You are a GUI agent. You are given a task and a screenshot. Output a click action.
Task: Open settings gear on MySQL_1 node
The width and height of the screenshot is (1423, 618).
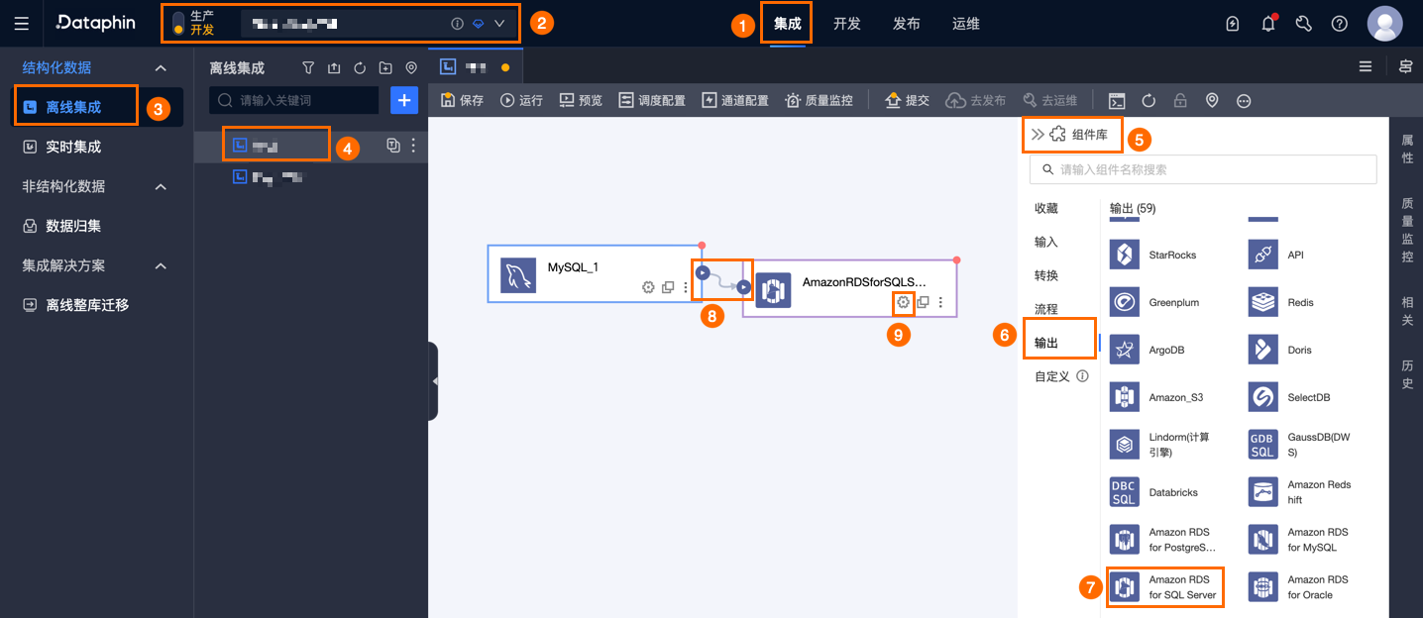click(648, 287)
